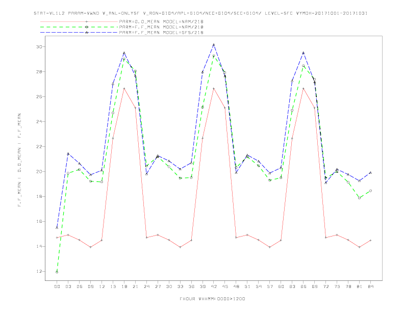Click x-axis tick label 27
Image resolution: width=404 pixels, height=312 pixels.
point(158,287)
